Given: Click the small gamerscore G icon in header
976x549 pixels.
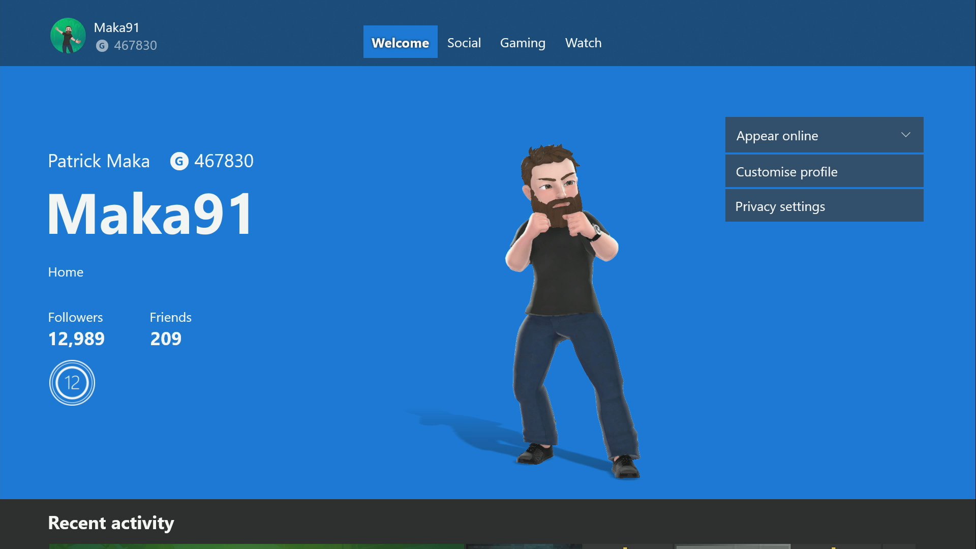Looking at the screenshot, I should click(102, 46).
